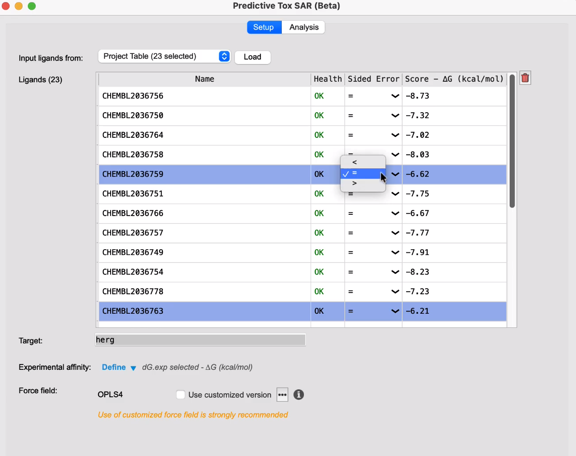
Task: Click the score value -7.32
Action: 417,115
